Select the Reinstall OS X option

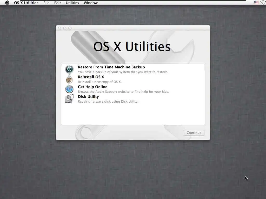coord(133,79)
